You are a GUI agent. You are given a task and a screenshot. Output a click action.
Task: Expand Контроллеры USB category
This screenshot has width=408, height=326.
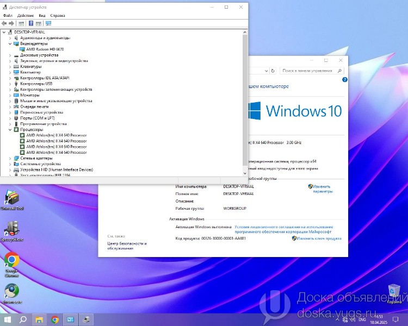point(10,84)
